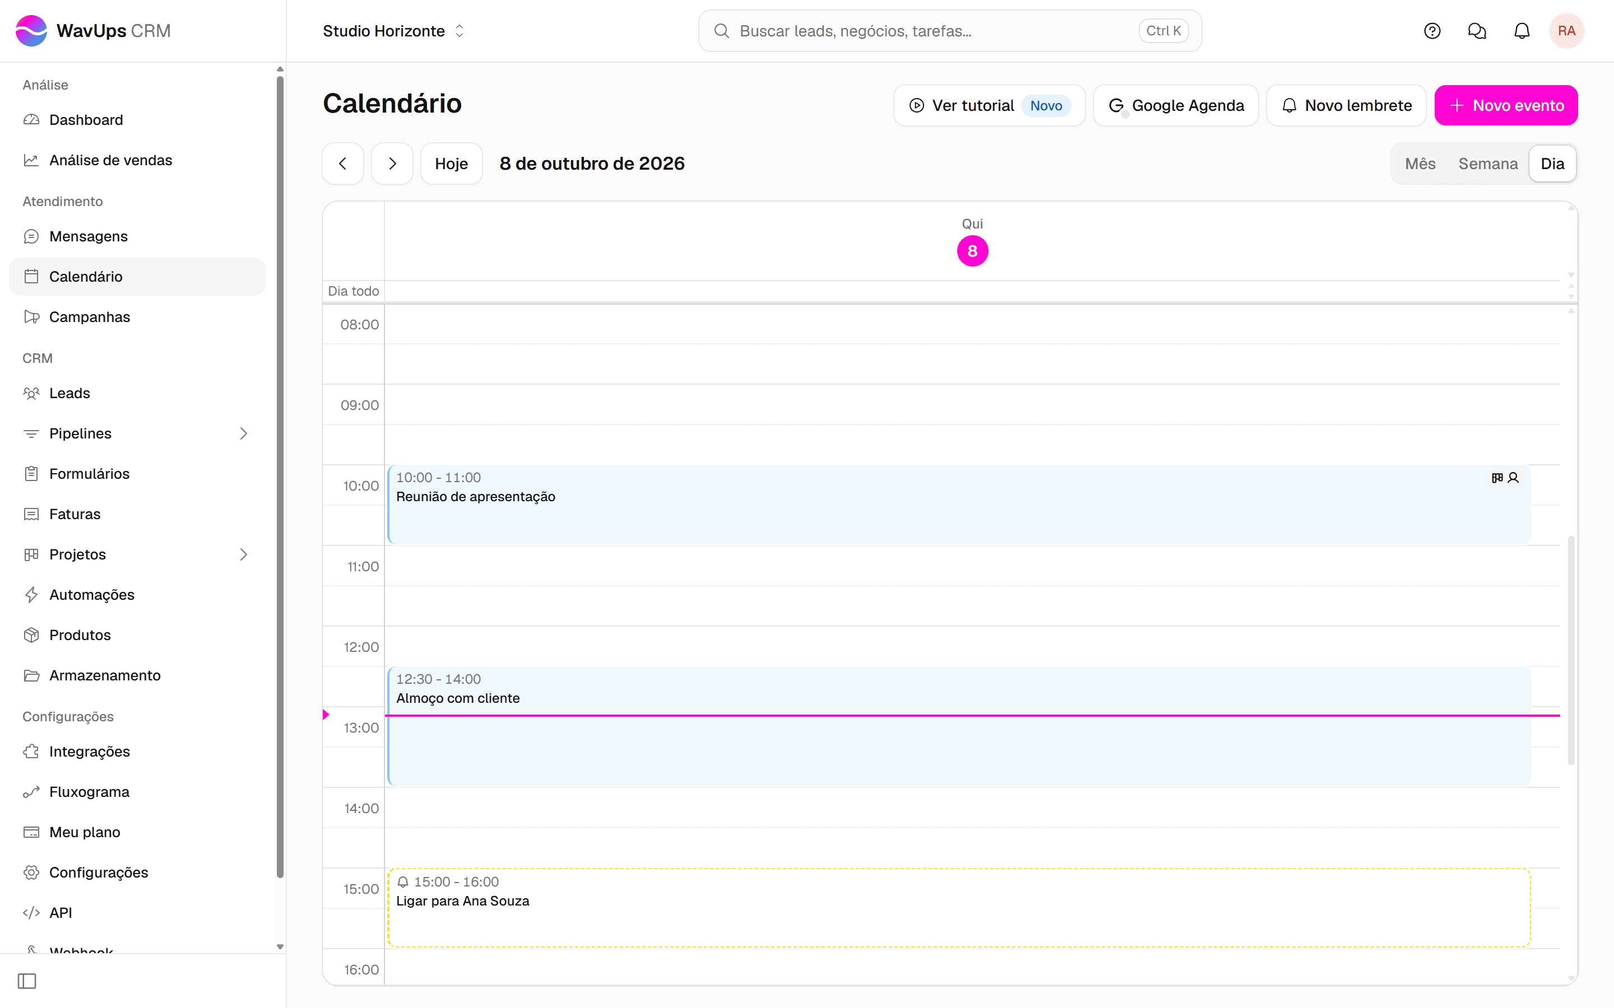Open the Studio Horizonte workspace switcher
The width and height of the screenshot is (1614, 1008).
click(393, 31)
